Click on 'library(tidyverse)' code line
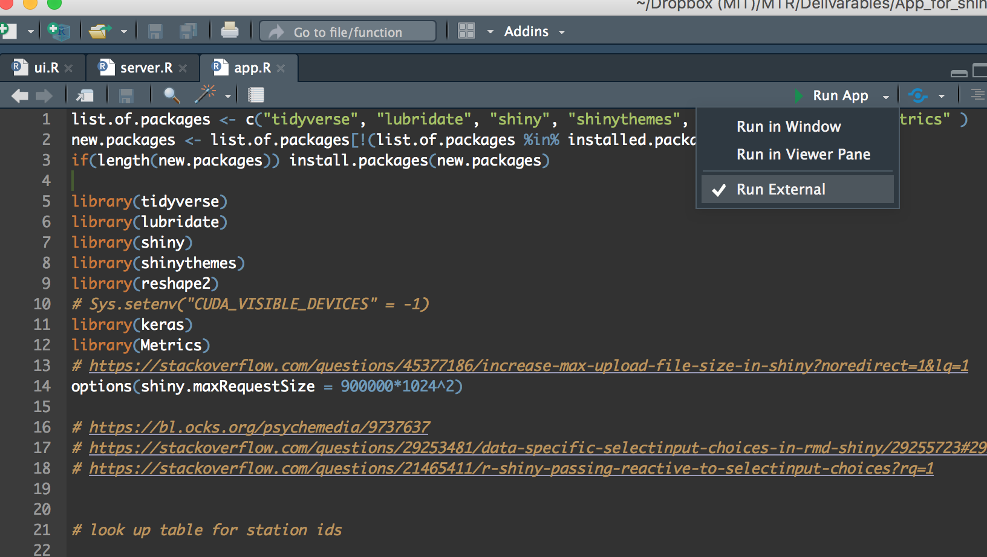This screenshot has width=987, height=557. tap(149, 201)
